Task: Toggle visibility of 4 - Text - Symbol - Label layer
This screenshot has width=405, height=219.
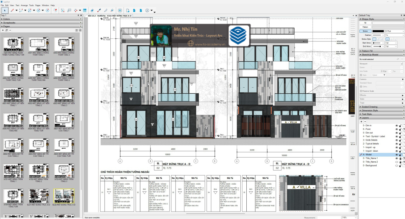Action: pos(397,136)
